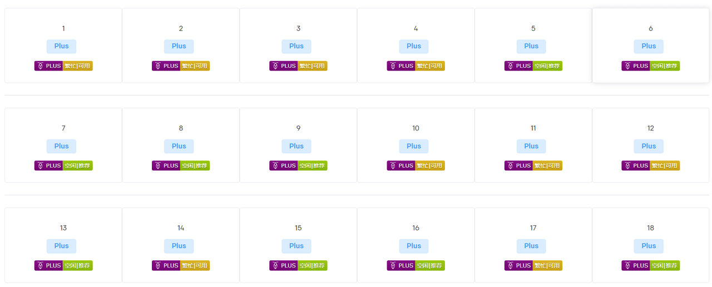This screenshot has width=712, height=287.
Task: Open node card number 8
Action: coord(181,145)
